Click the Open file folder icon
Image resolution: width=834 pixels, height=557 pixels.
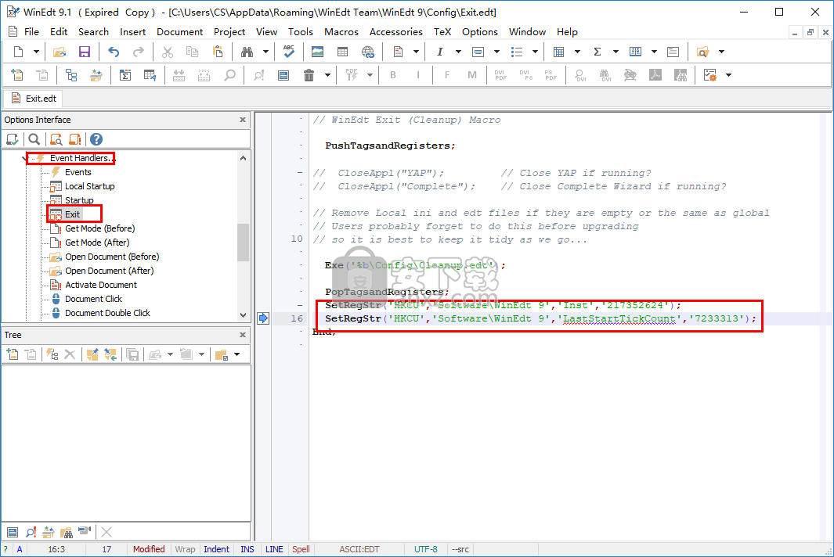tap(60, 52)
